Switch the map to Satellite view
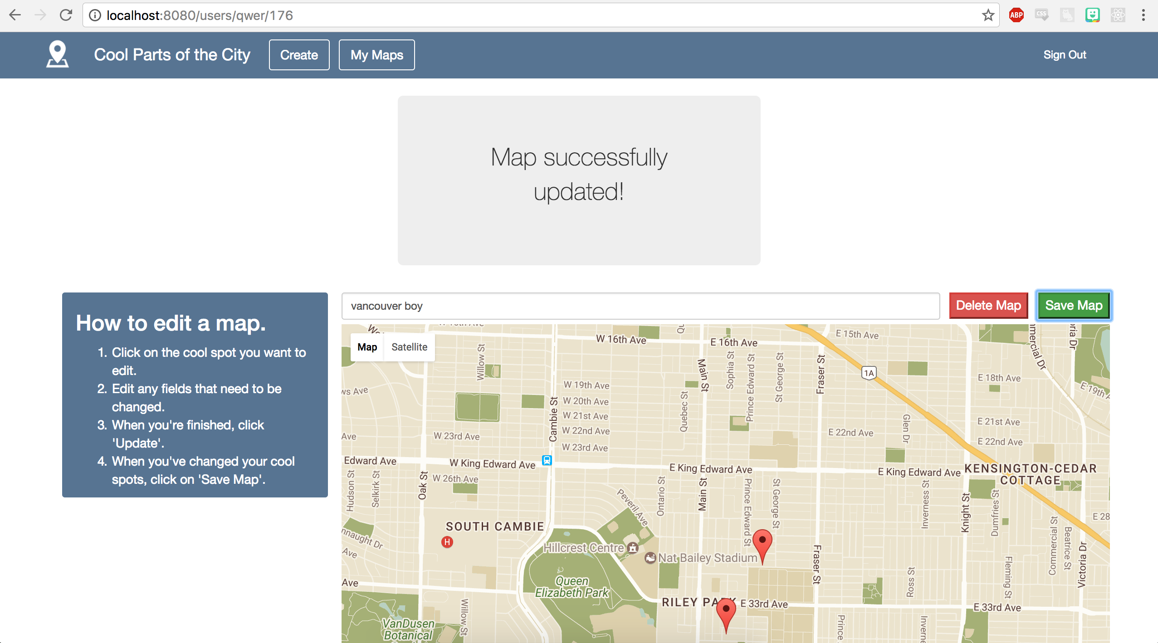Viewport: 1158px width, 643px height. point(409,347)
